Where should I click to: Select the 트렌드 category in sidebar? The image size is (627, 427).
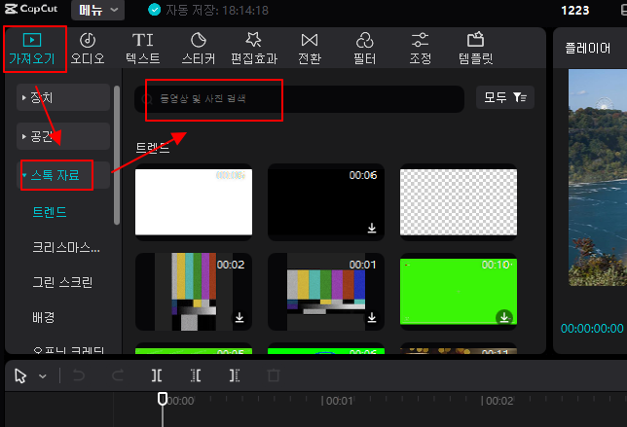click(50, 212)
